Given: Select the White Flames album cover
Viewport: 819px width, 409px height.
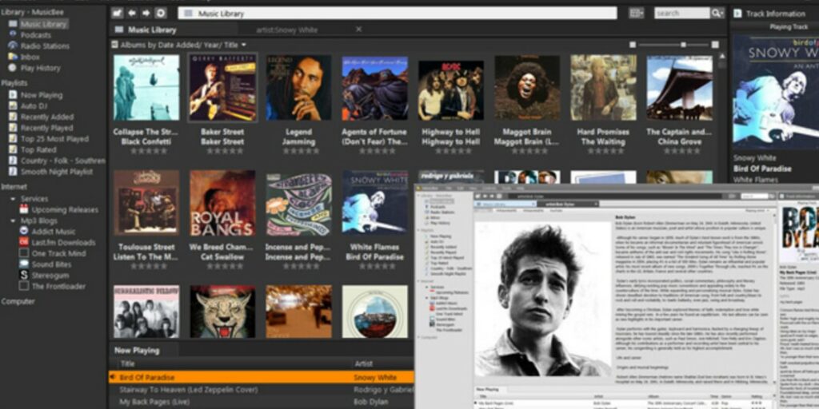Looking at the screenshot, I should click(375, 201).
